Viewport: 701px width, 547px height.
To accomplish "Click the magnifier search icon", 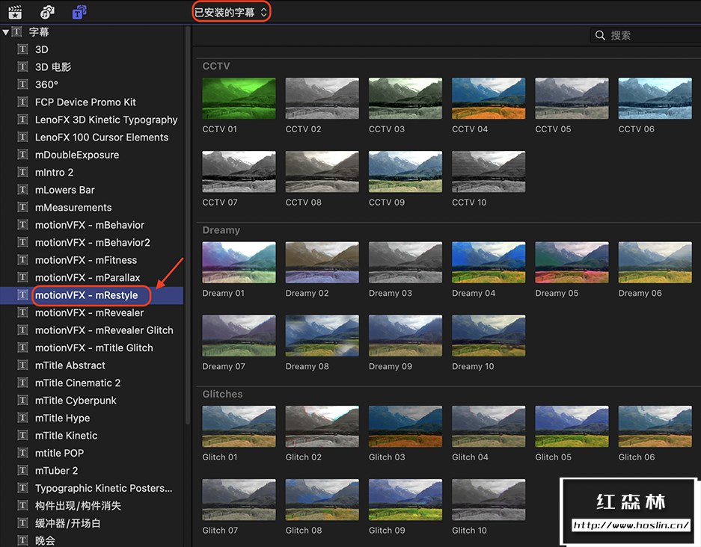I will [600, 35].
